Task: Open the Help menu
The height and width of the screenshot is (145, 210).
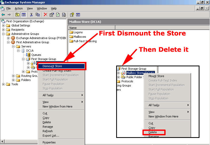Action: (x=54, y=8)
